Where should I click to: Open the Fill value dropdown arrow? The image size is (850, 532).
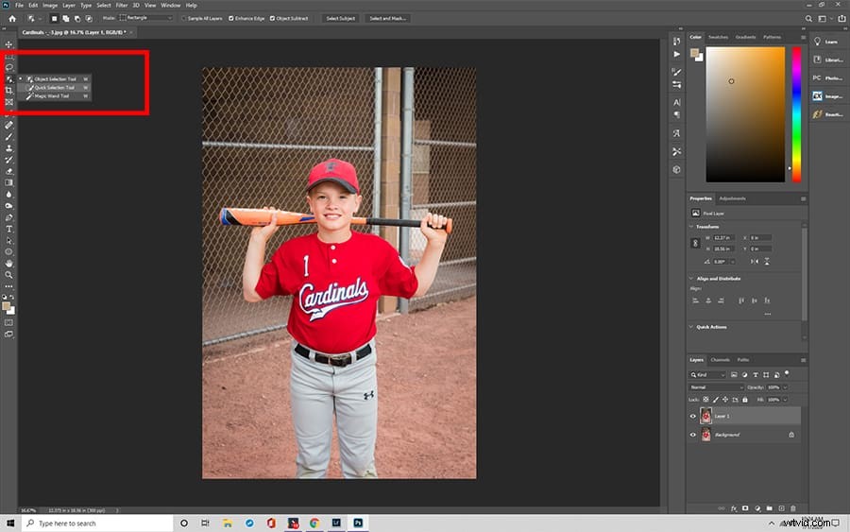[785, 400]
